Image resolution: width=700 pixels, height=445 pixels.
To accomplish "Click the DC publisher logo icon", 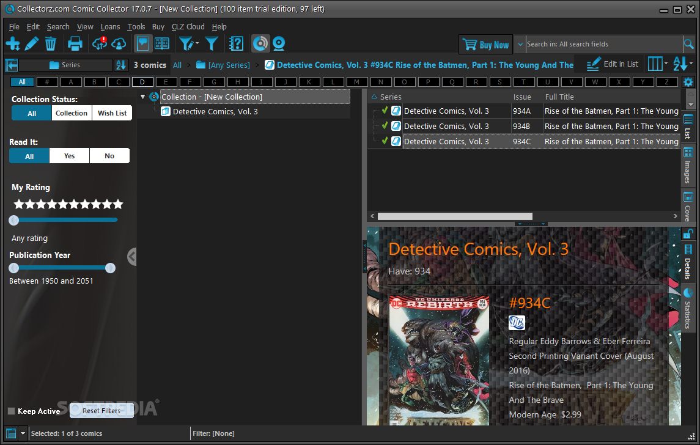I will tap(517, 323).
